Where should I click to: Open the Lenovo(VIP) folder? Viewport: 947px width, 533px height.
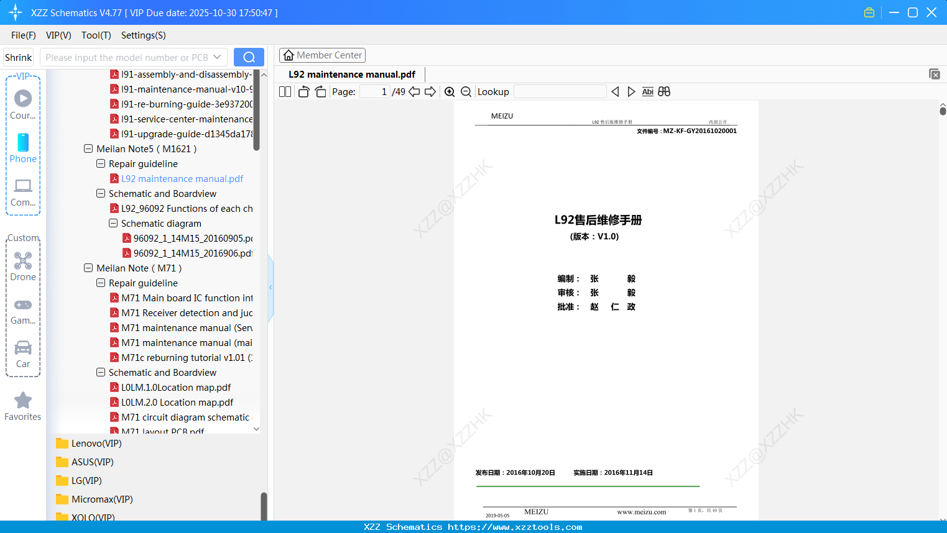coord(88,444)
